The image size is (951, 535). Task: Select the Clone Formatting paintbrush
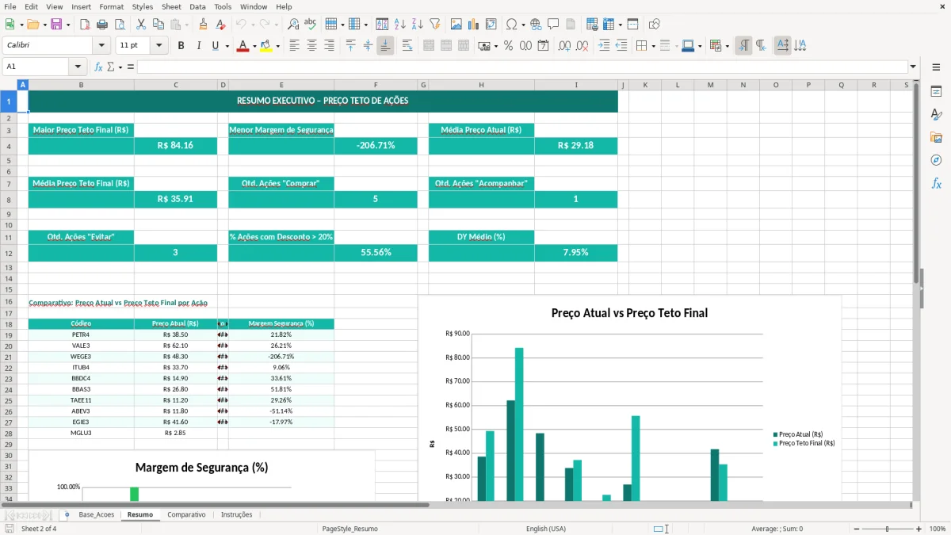[x=203, y=25]
